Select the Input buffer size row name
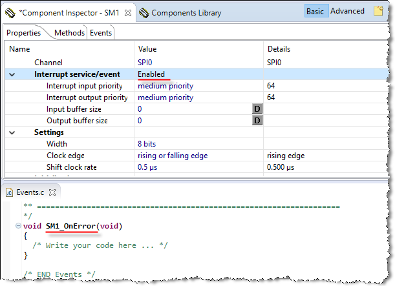 (x=74, y=109)
